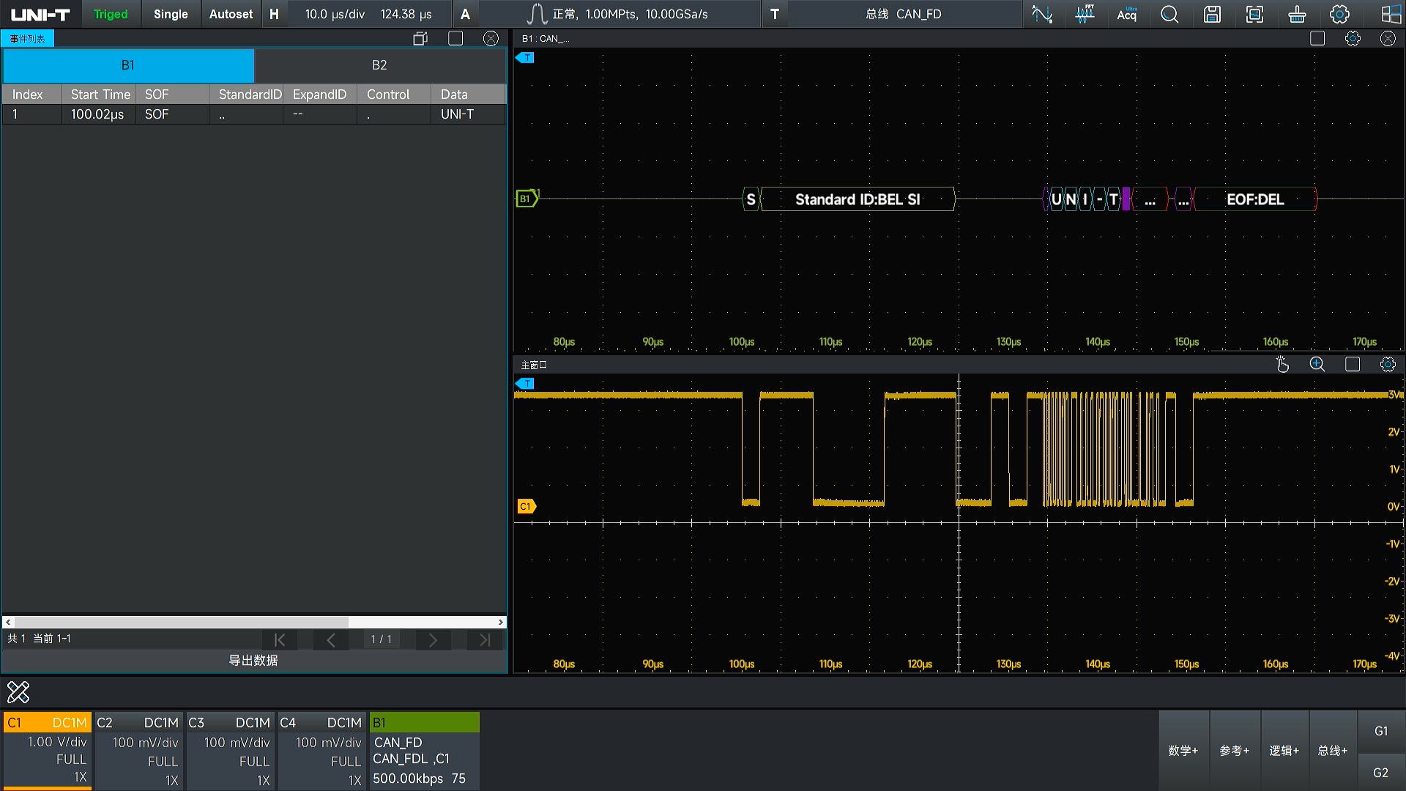Click the G2 generator button

[x=1381, y=773]
